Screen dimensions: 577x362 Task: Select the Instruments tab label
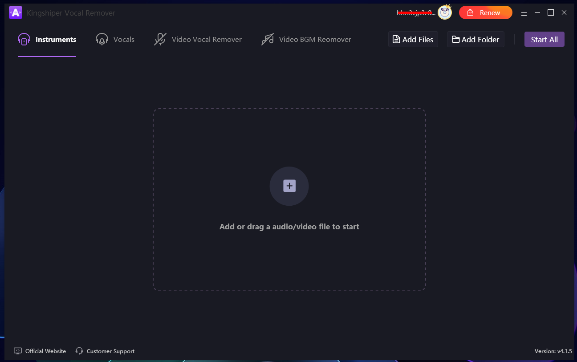tap(56, 39)
